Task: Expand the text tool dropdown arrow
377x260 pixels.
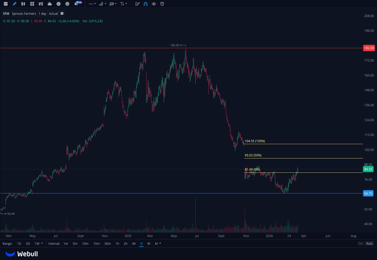Action: pos(126,4)
